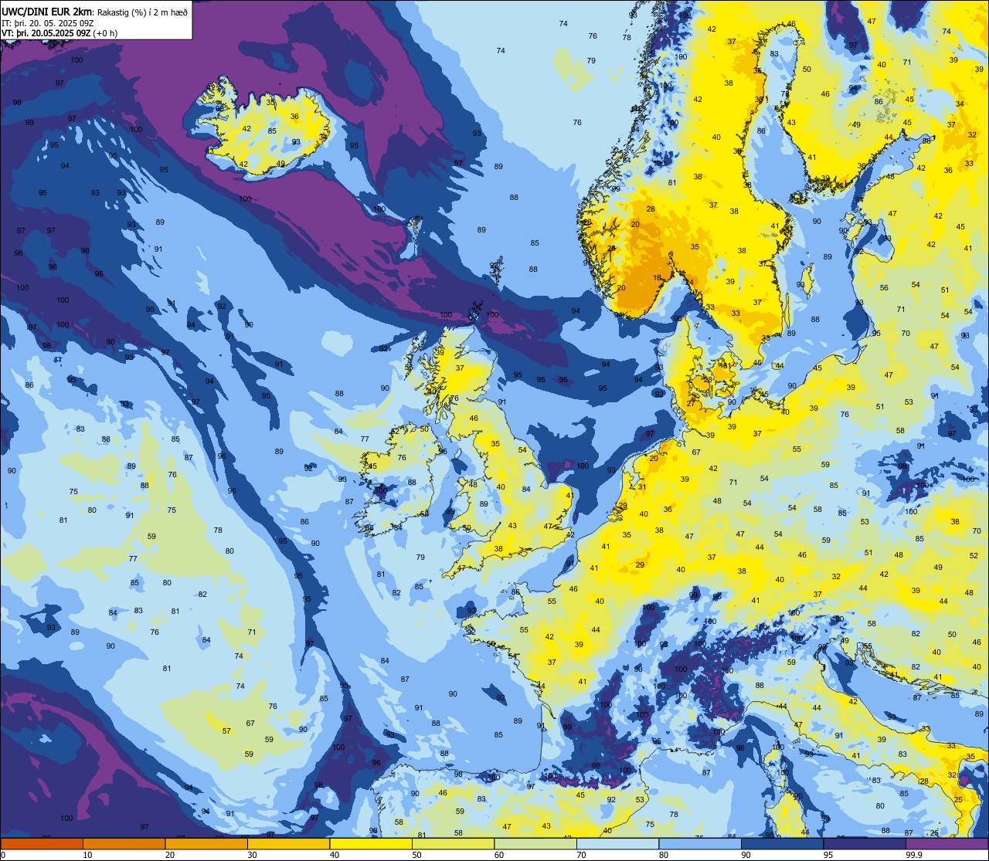The image size is (989, 861).
Task: Click the legend scale label '10'
Action: pyautogui.click(x=87, y=855)
